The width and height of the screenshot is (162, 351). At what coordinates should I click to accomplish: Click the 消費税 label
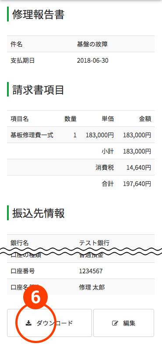click(x=105, y=168)
